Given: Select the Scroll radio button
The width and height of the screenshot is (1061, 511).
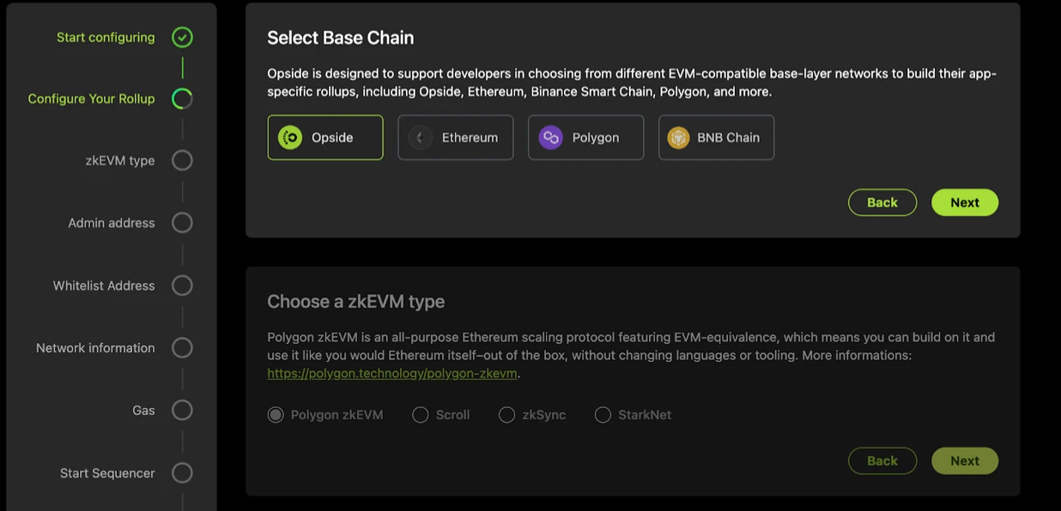Looking at the screenshot, I should pyautogui.click(x=421, y=415).
